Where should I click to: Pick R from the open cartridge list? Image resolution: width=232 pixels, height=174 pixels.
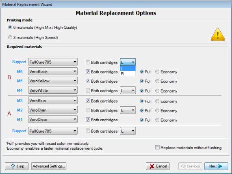tap(128, 74)
